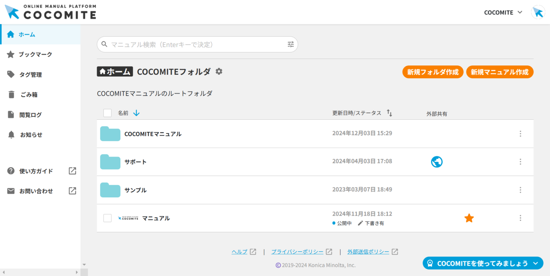Image resolution: width=550 pixels, height=276 pixels.
Task: Open the settings gear next to COCOMITEフォルダ
Action: [x=219, y=72]
